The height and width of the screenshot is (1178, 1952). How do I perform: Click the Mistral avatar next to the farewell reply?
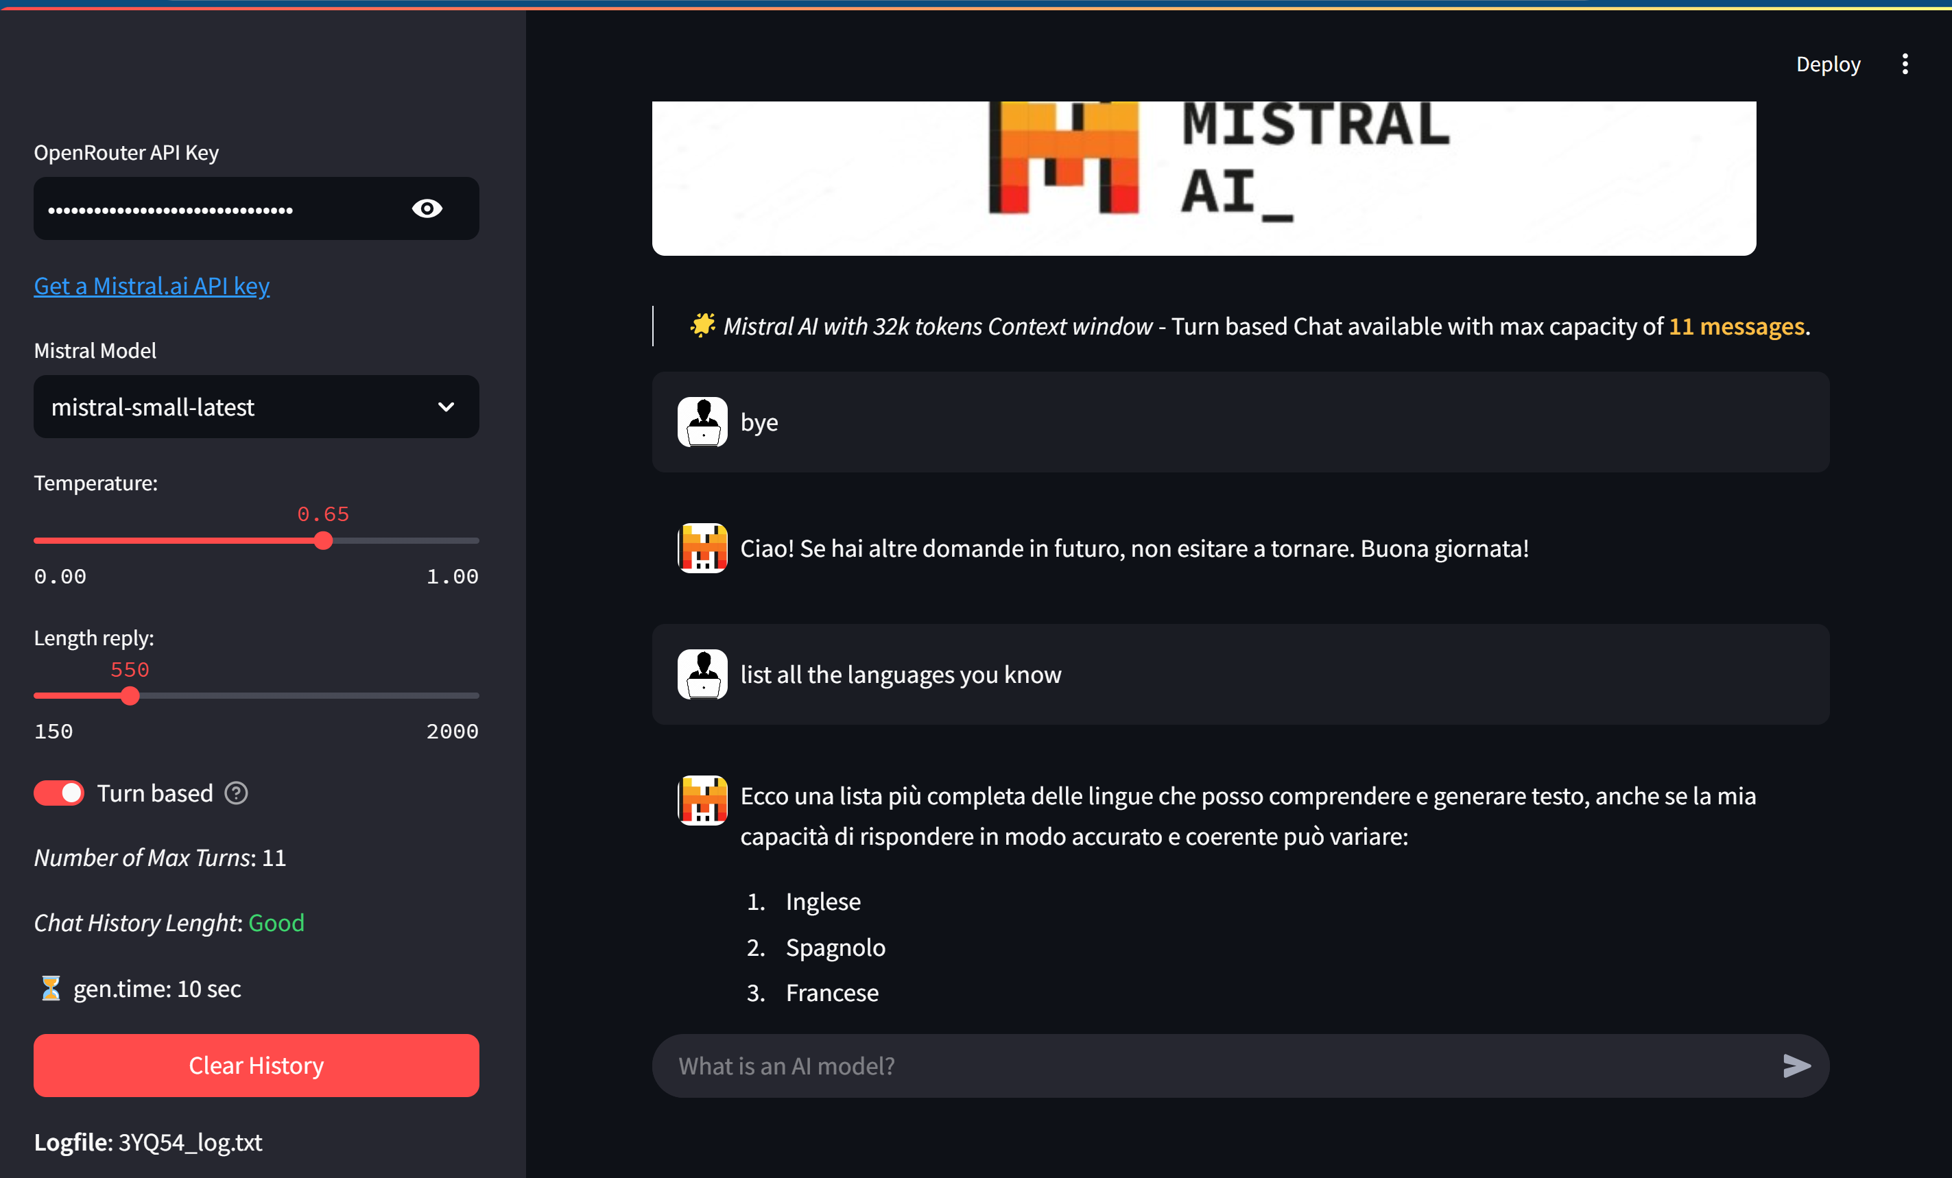(x=702, y=547)
